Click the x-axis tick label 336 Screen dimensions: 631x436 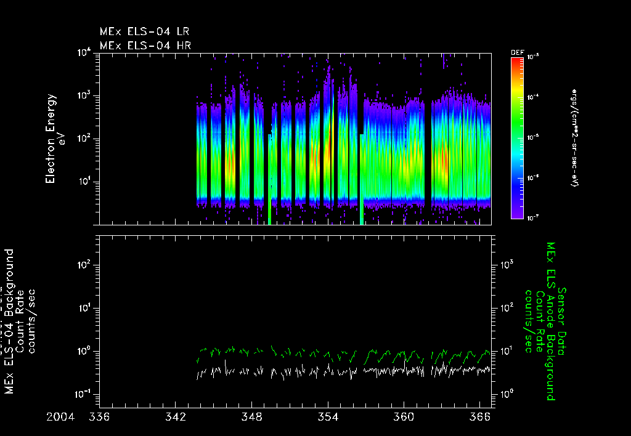pyautogui.click(x=99, y=417)
